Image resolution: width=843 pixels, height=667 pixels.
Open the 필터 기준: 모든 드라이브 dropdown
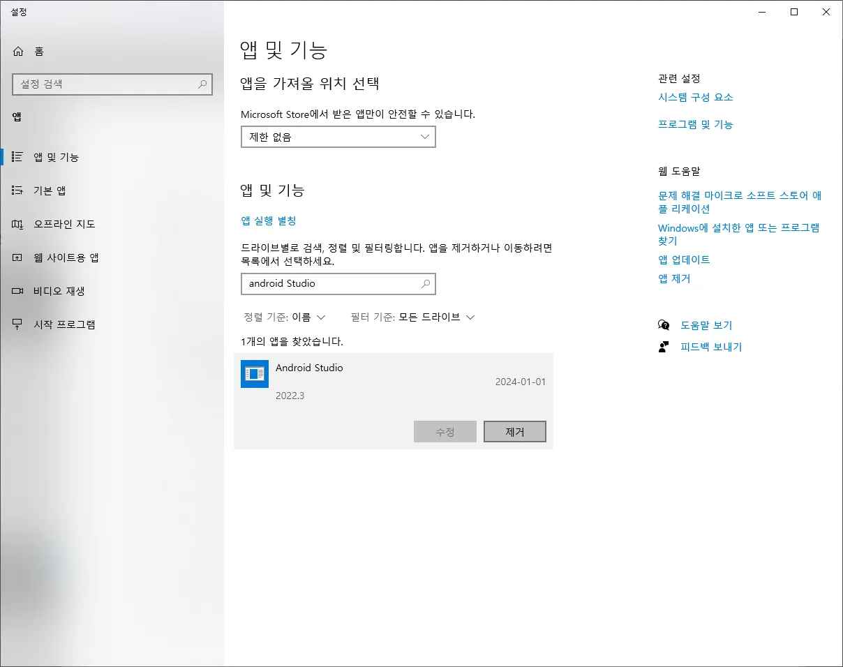[x=412, y=317]
